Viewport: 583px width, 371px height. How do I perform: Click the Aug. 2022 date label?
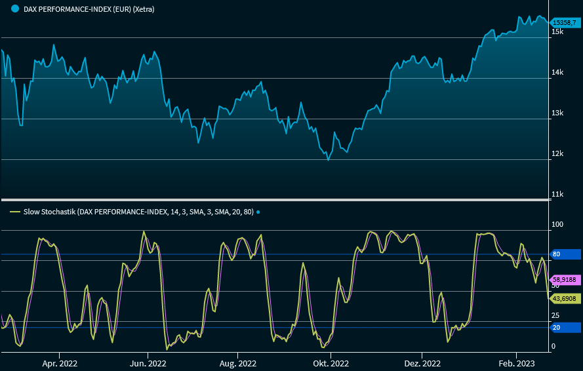click(237, 363)
